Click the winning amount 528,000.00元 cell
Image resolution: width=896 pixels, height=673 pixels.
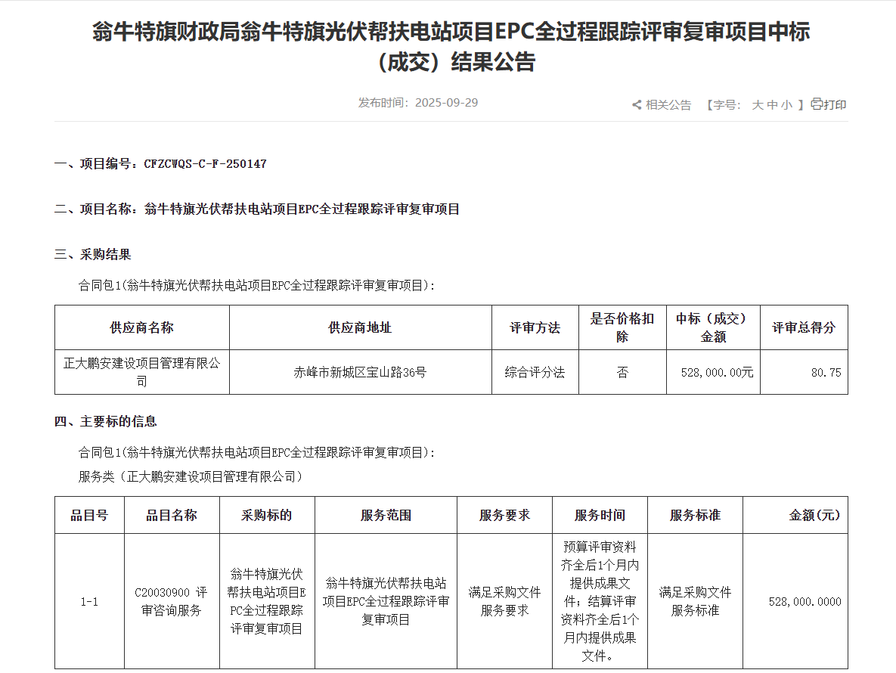(x=713, y=372)
